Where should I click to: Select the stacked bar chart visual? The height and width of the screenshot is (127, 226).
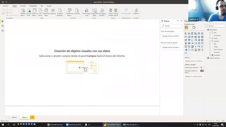click(x=186, y=34)
